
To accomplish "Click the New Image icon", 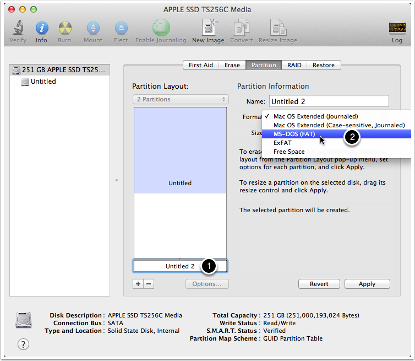I will [x=209, y=28].
